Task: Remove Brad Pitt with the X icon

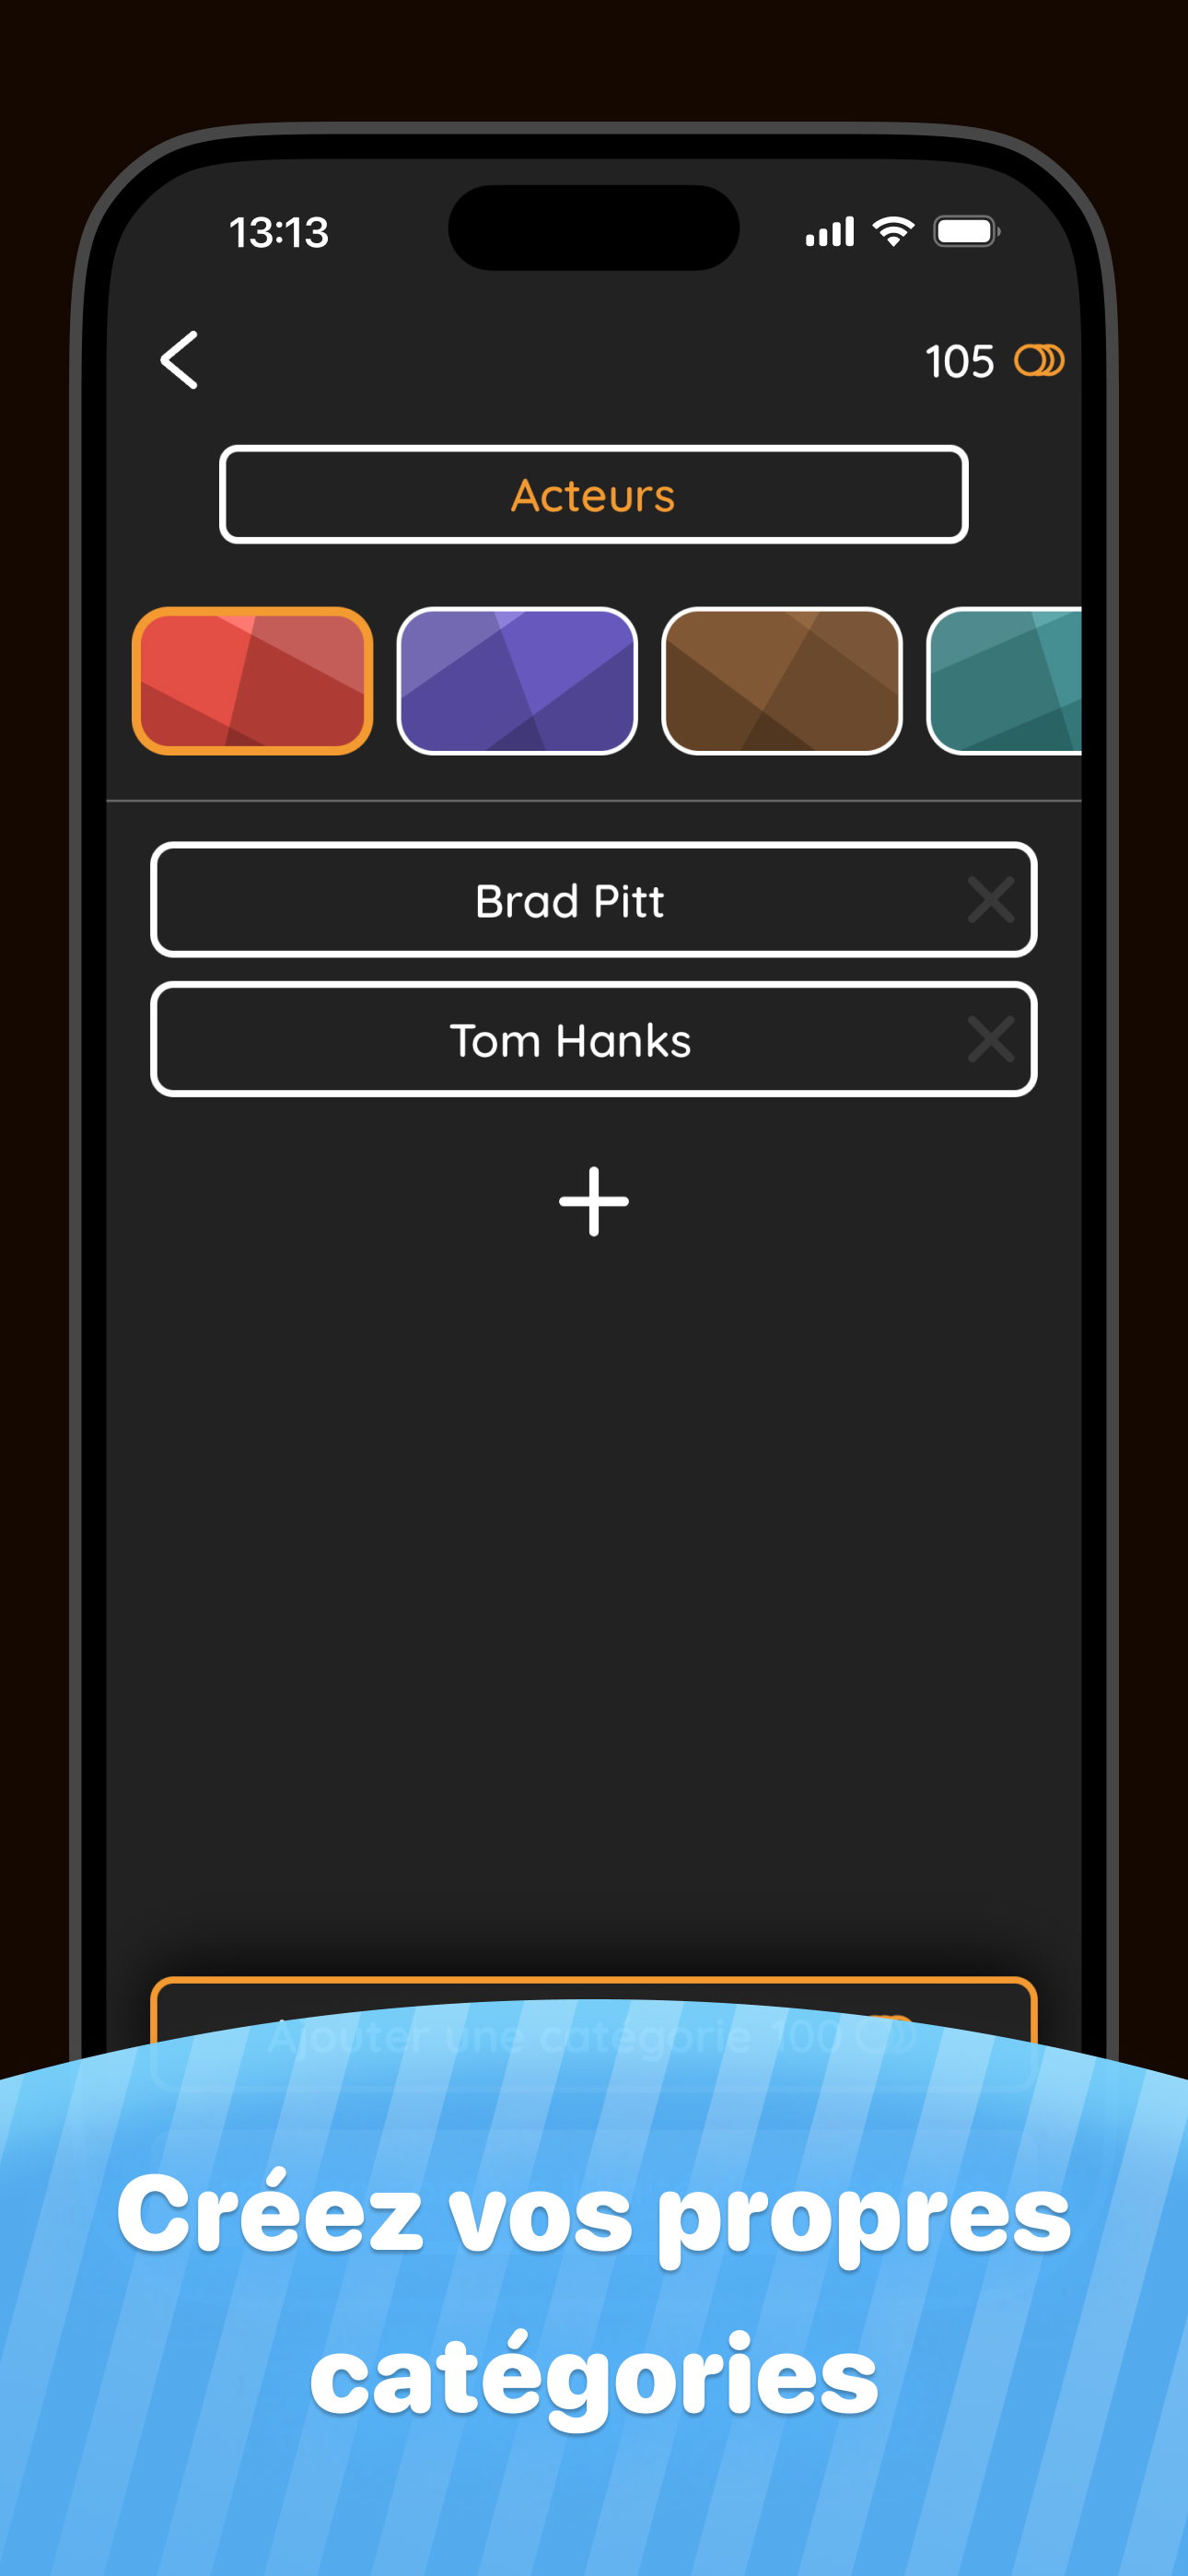Action: 990,899
